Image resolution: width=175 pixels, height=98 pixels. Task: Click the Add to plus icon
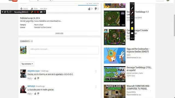coord(21,8)
